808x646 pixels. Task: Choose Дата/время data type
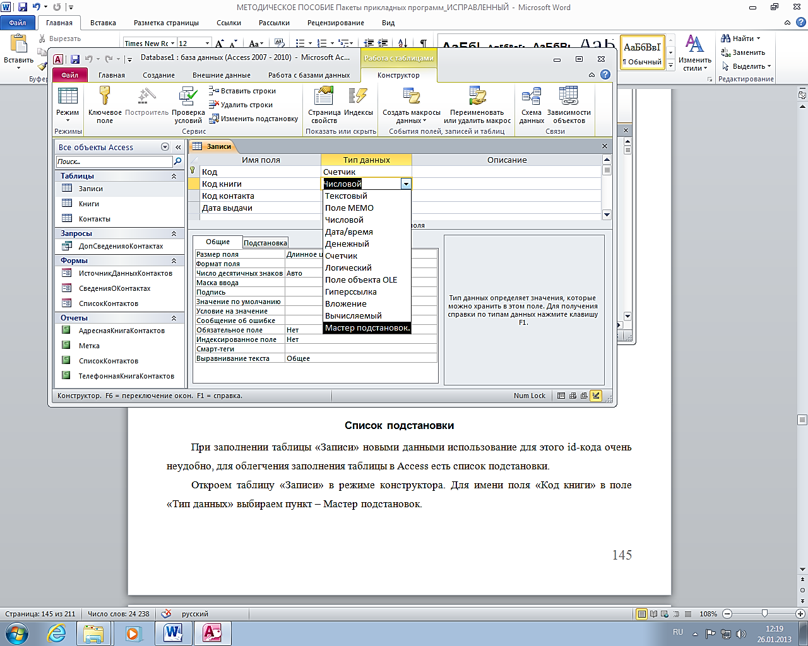click(367, 232)
